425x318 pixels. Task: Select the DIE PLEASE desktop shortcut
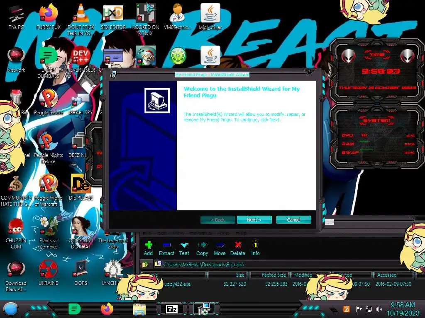[81, 188]
